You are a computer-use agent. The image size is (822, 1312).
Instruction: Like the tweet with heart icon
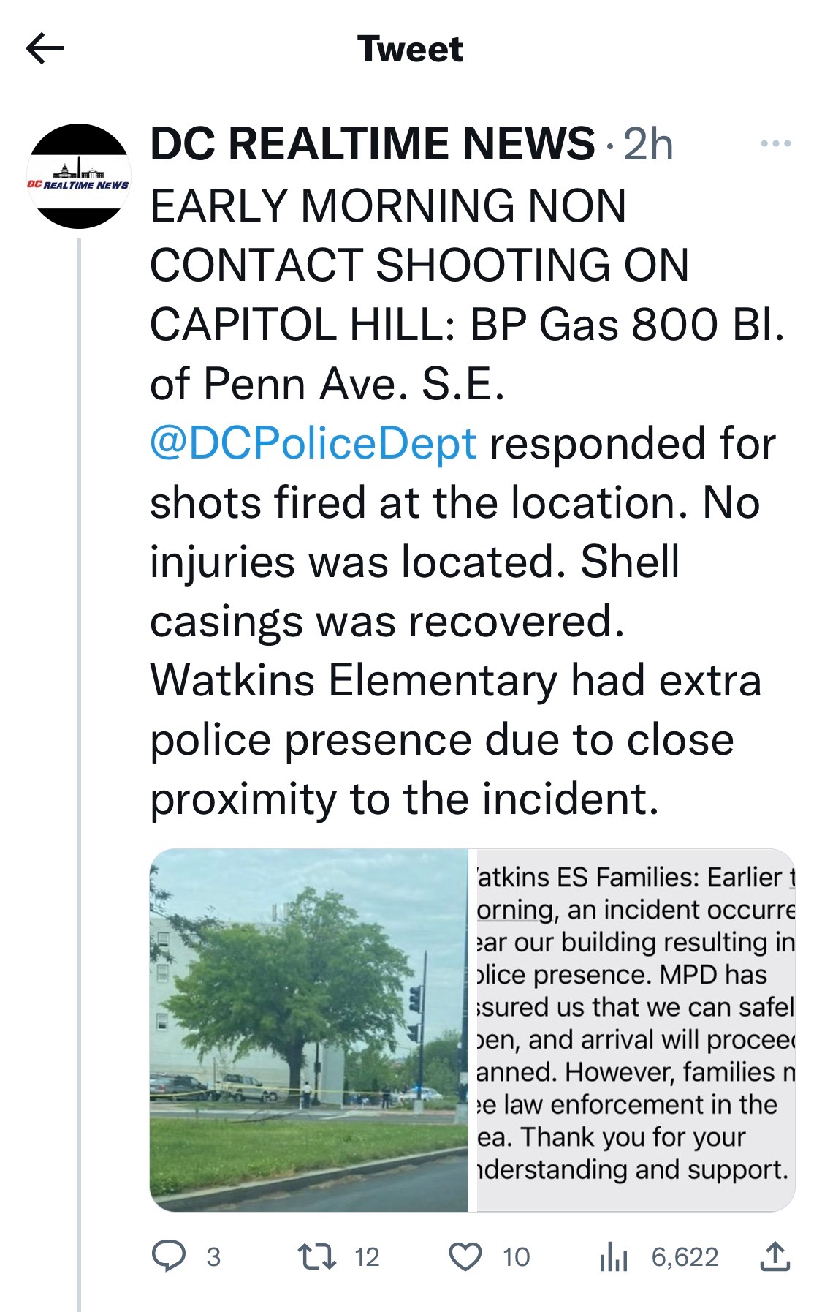point(465,1256)
